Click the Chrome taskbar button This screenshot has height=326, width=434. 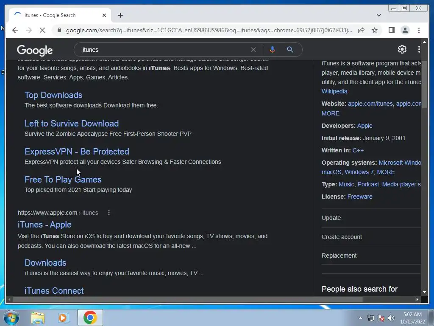[90, 318]
